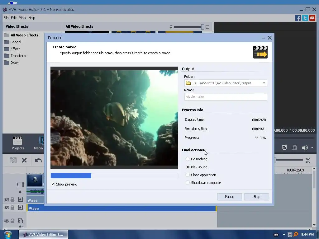
Task: Click the orange magnifier tray icon
Action: coord(296,235)
